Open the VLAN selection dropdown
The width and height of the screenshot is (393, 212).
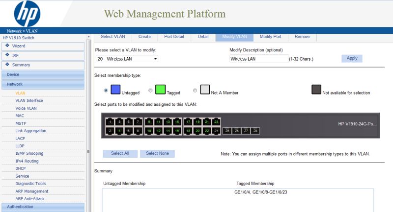pos(127,59)
